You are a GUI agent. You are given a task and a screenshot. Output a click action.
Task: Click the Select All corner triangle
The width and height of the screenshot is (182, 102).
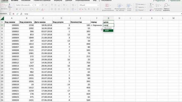(x=2, y=18)
